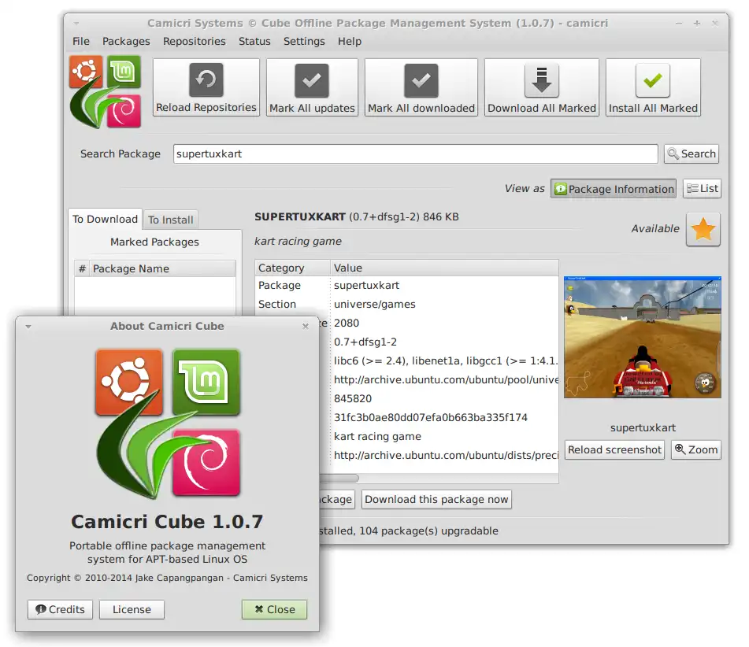
Task: Click Download All Marked toolbar button
Action: coord(541,87)
